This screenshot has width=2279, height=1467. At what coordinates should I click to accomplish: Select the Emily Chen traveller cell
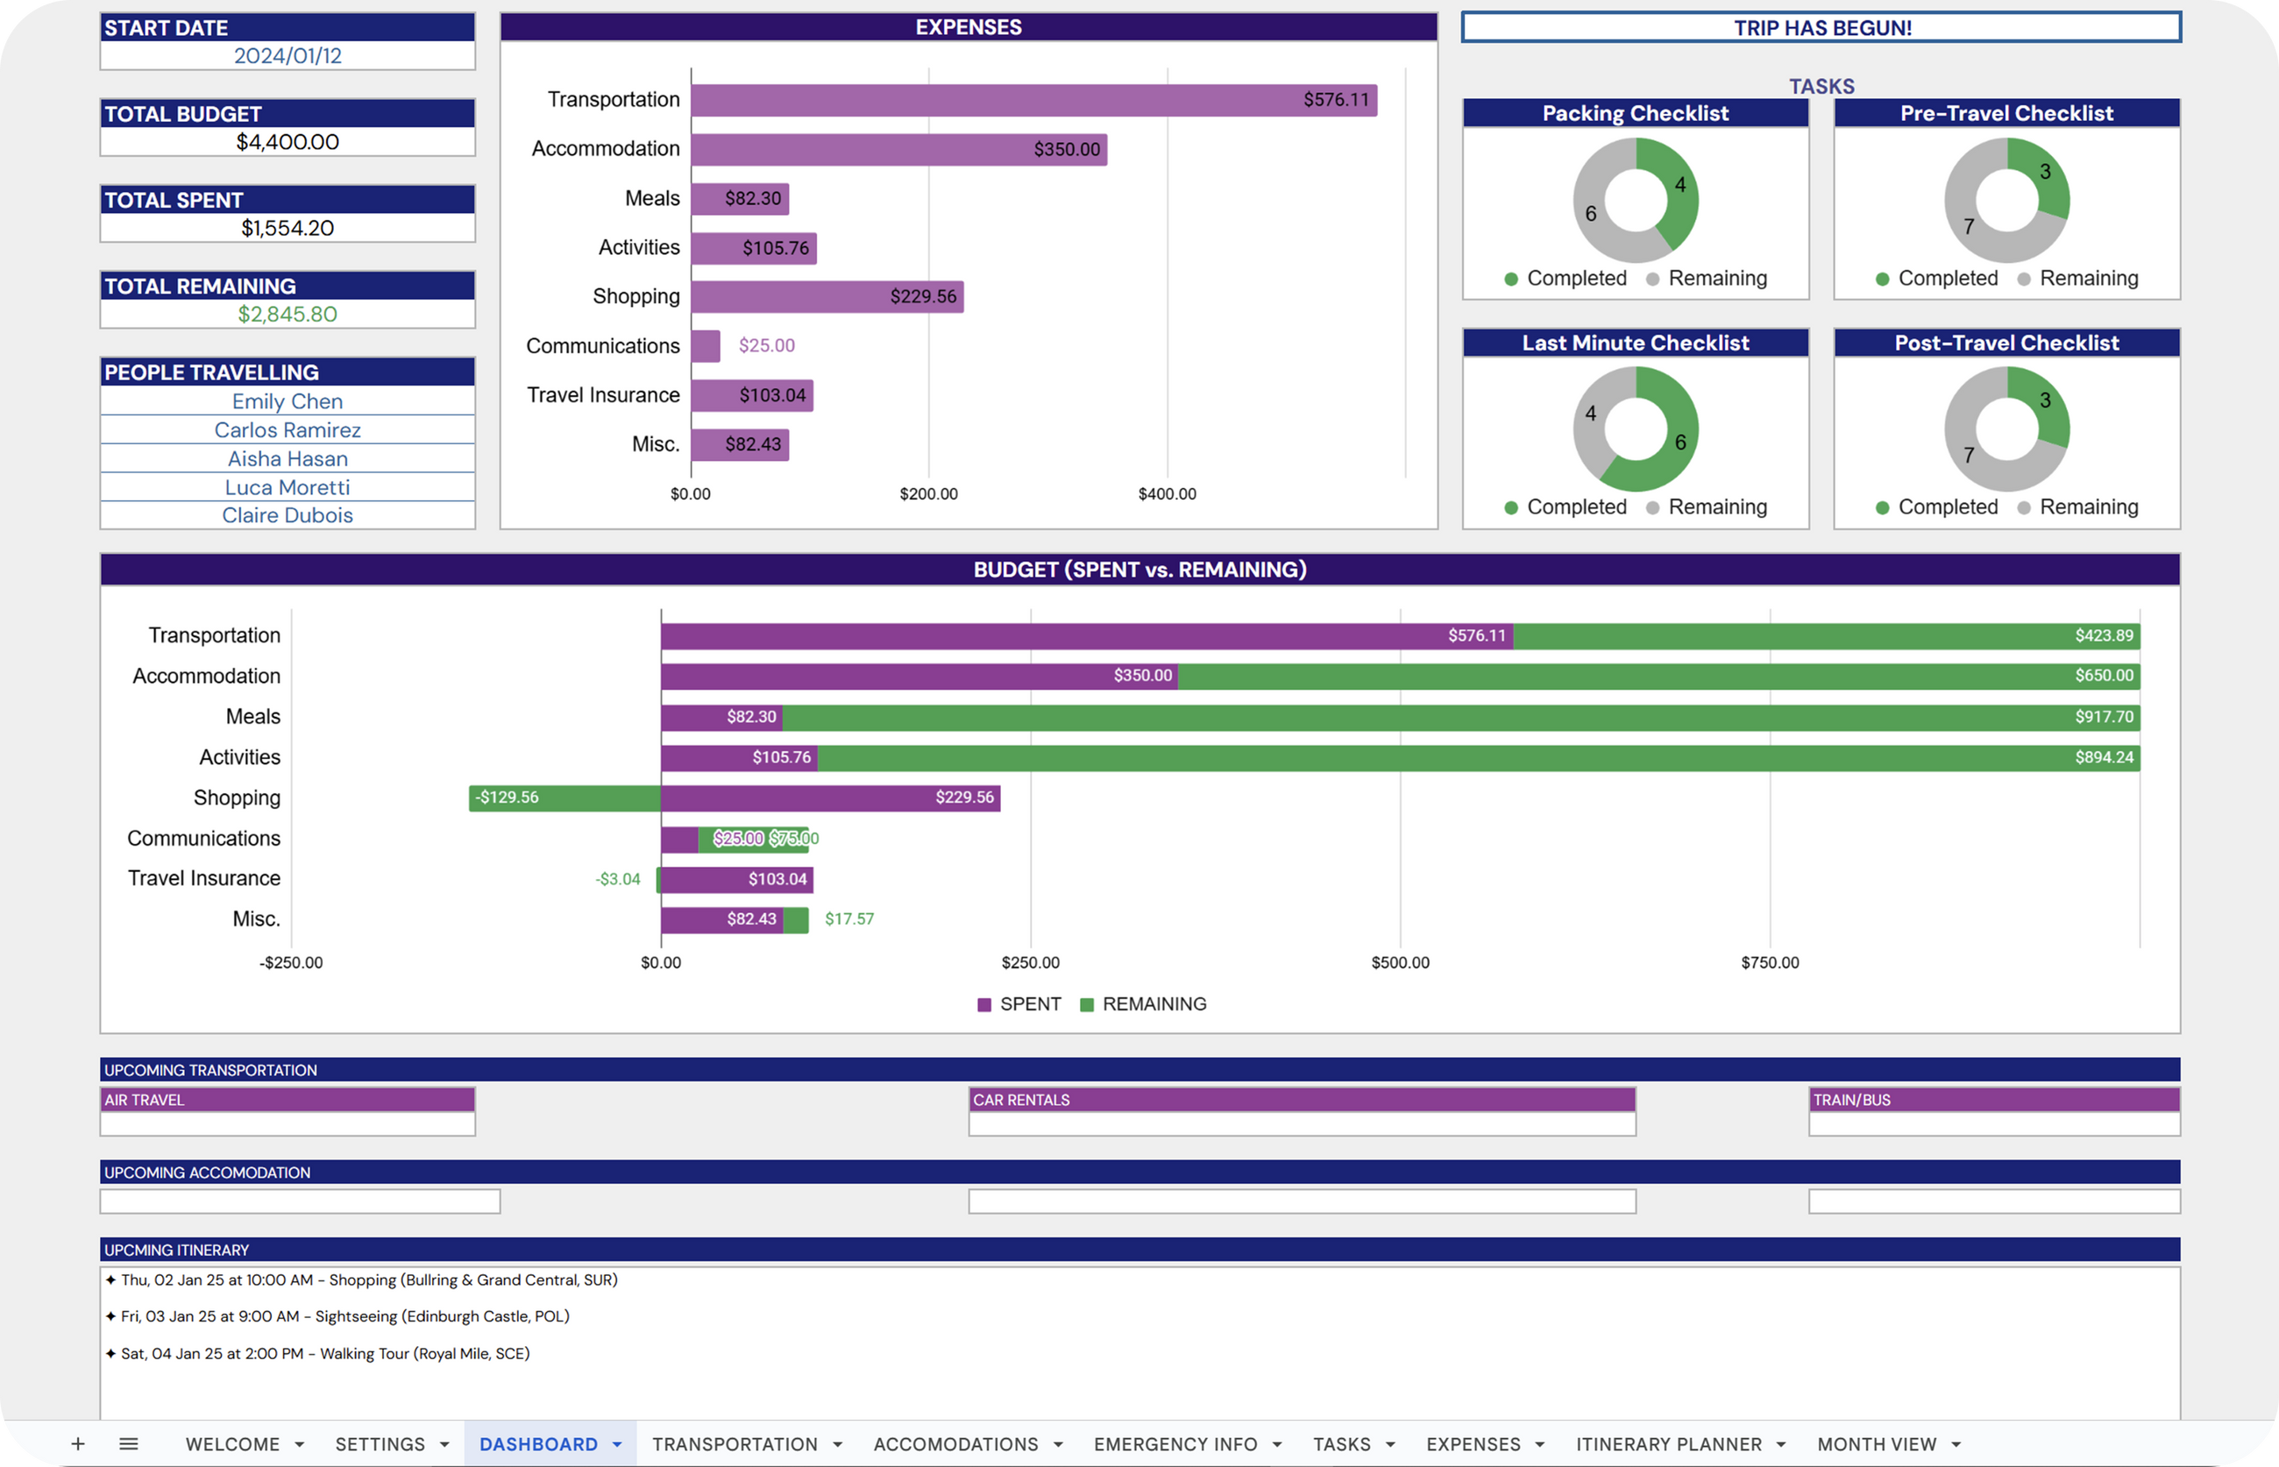coord(288,401)
